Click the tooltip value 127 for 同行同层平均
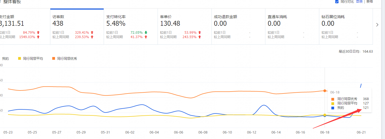 pos(366,103)
